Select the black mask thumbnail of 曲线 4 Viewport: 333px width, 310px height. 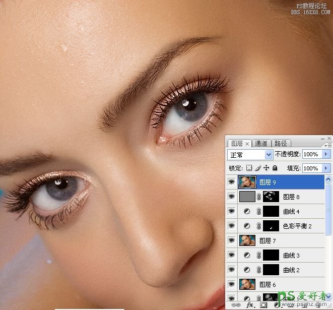[271, 211]
